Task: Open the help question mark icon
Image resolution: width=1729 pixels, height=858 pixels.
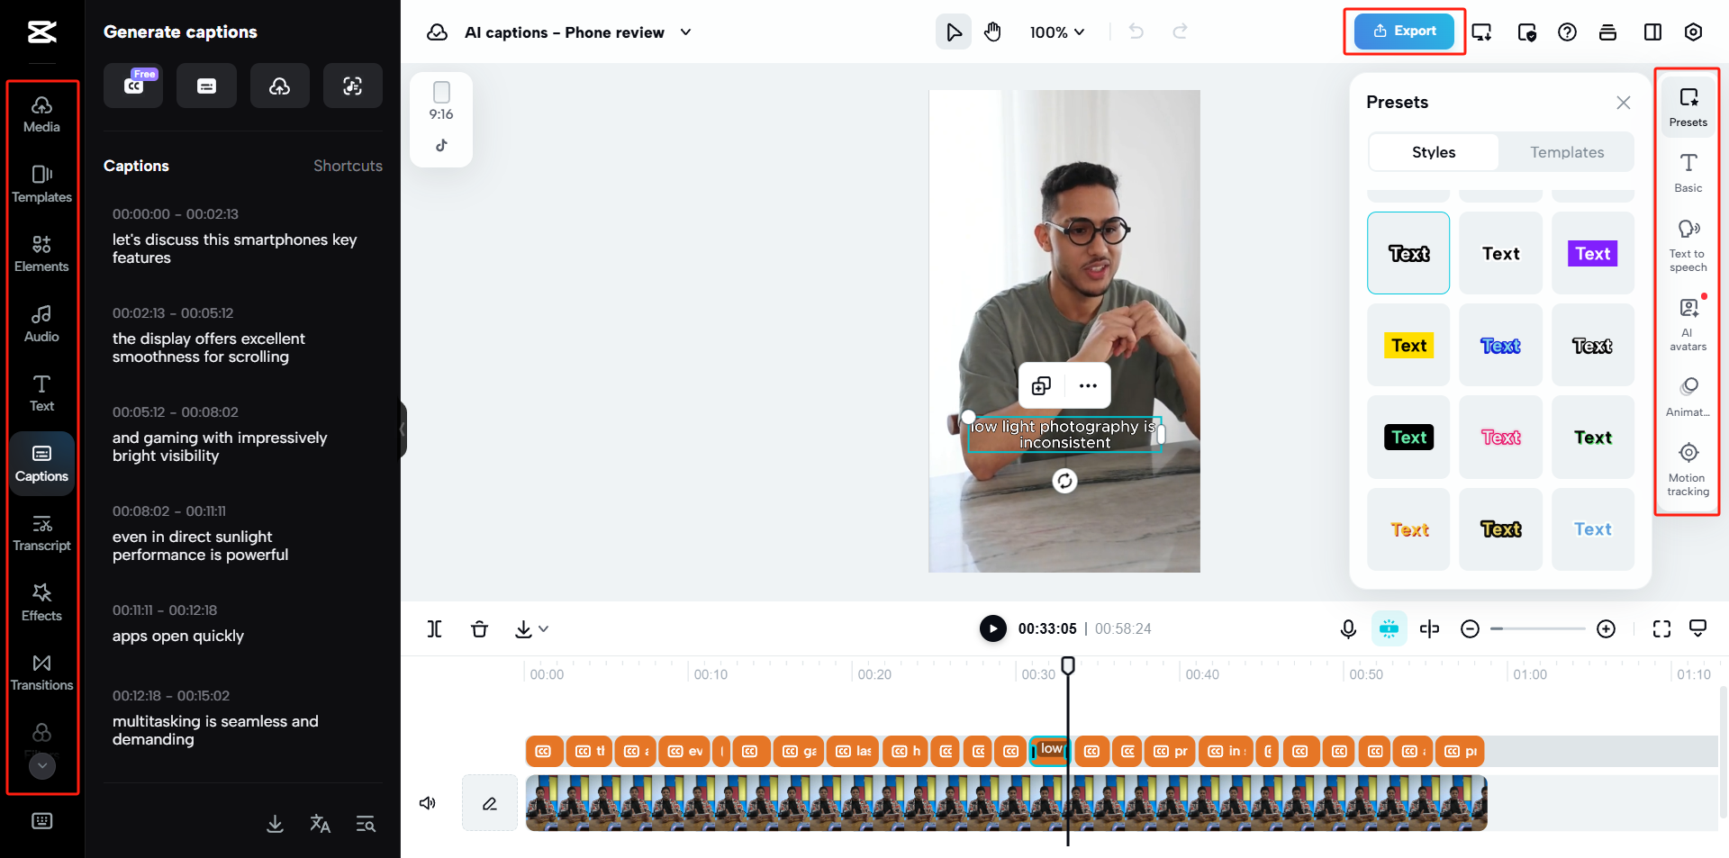Action: 1567,32
